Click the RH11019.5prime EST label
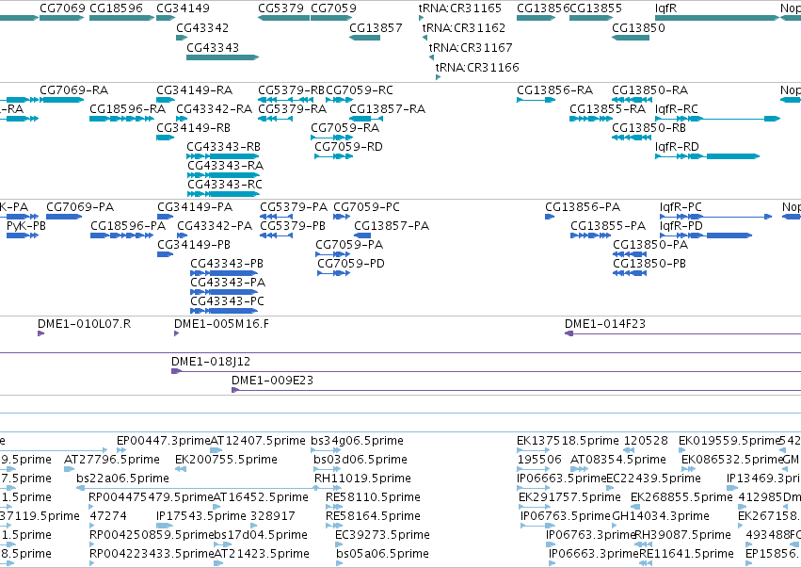The height and width of the screenshot is (568, 801). tap(363, 479)
